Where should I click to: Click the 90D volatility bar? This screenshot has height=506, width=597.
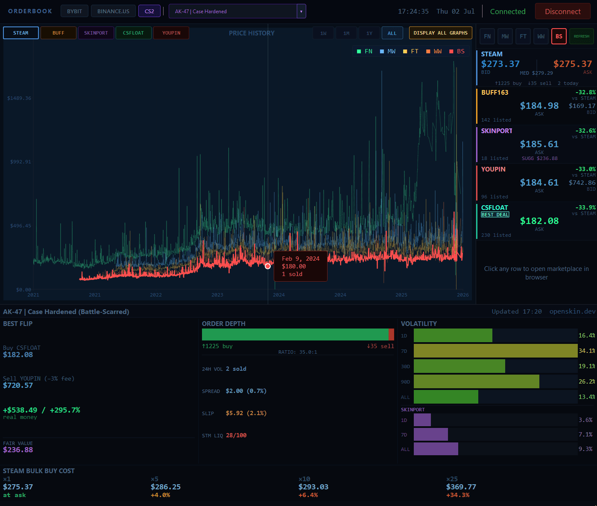pyautogui.click(x=496, y=381)
